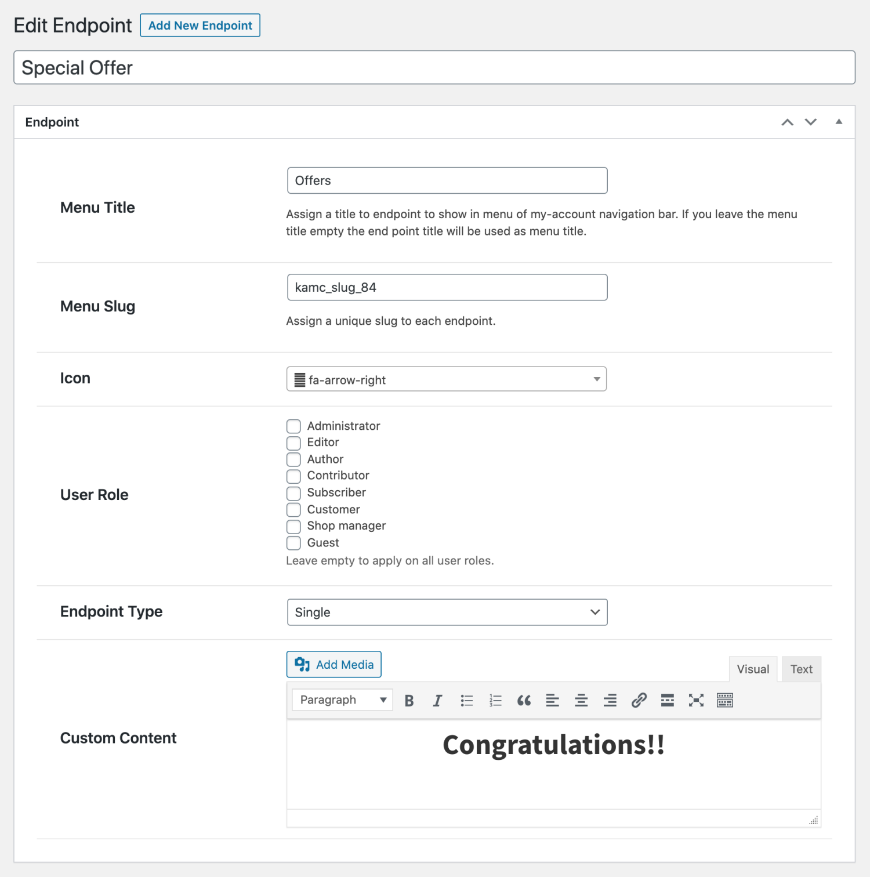Insert a blockquote
The image size is (870, 877).
click(x=524, y=700)
